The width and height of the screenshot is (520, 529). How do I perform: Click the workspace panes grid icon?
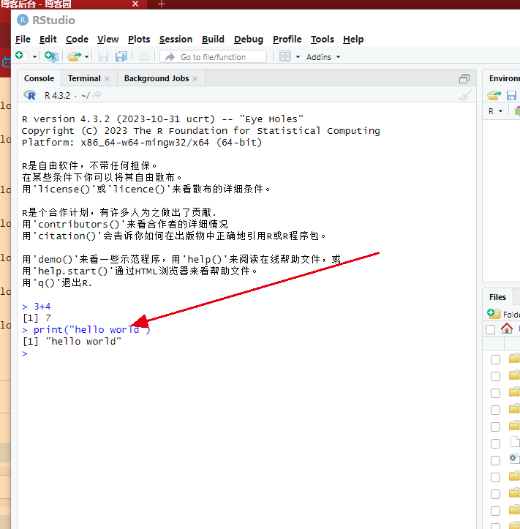point(285,56)
